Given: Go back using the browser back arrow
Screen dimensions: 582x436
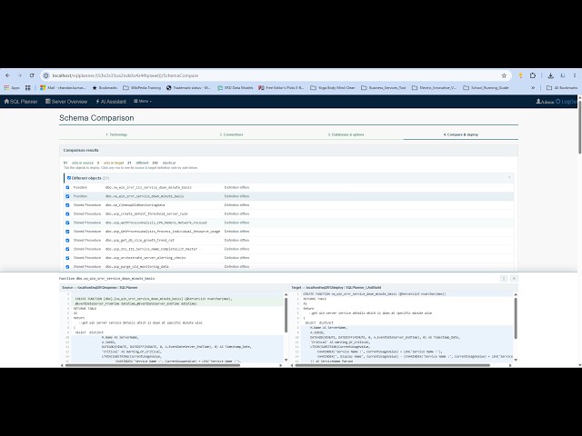Looking at the screenshot, I should click(x=7, y=75).
